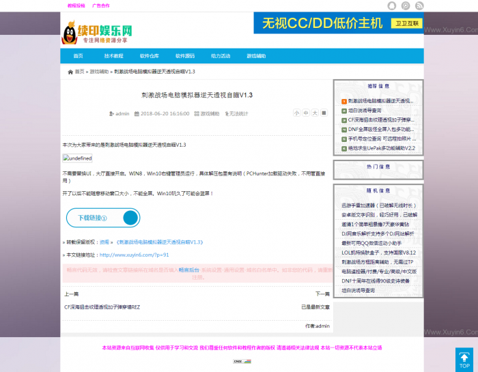The width and height of the screenshot is (478, 372).
Task: Open the 技术教程 navigation menu
Action: [x=113, y=56]
